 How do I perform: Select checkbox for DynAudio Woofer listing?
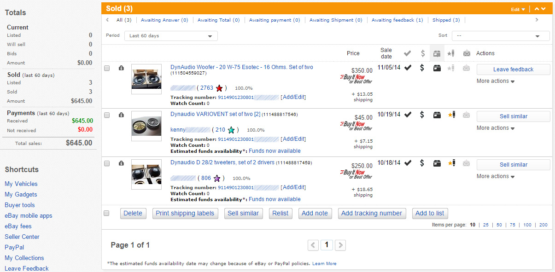107,68
